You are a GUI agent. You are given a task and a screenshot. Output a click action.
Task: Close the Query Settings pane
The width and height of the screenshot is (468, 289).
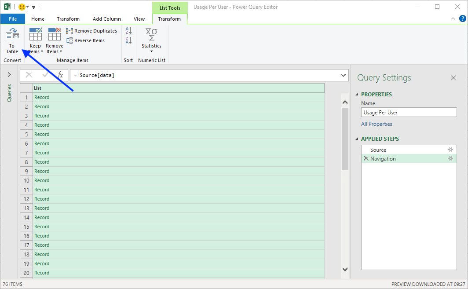(453, 77)
